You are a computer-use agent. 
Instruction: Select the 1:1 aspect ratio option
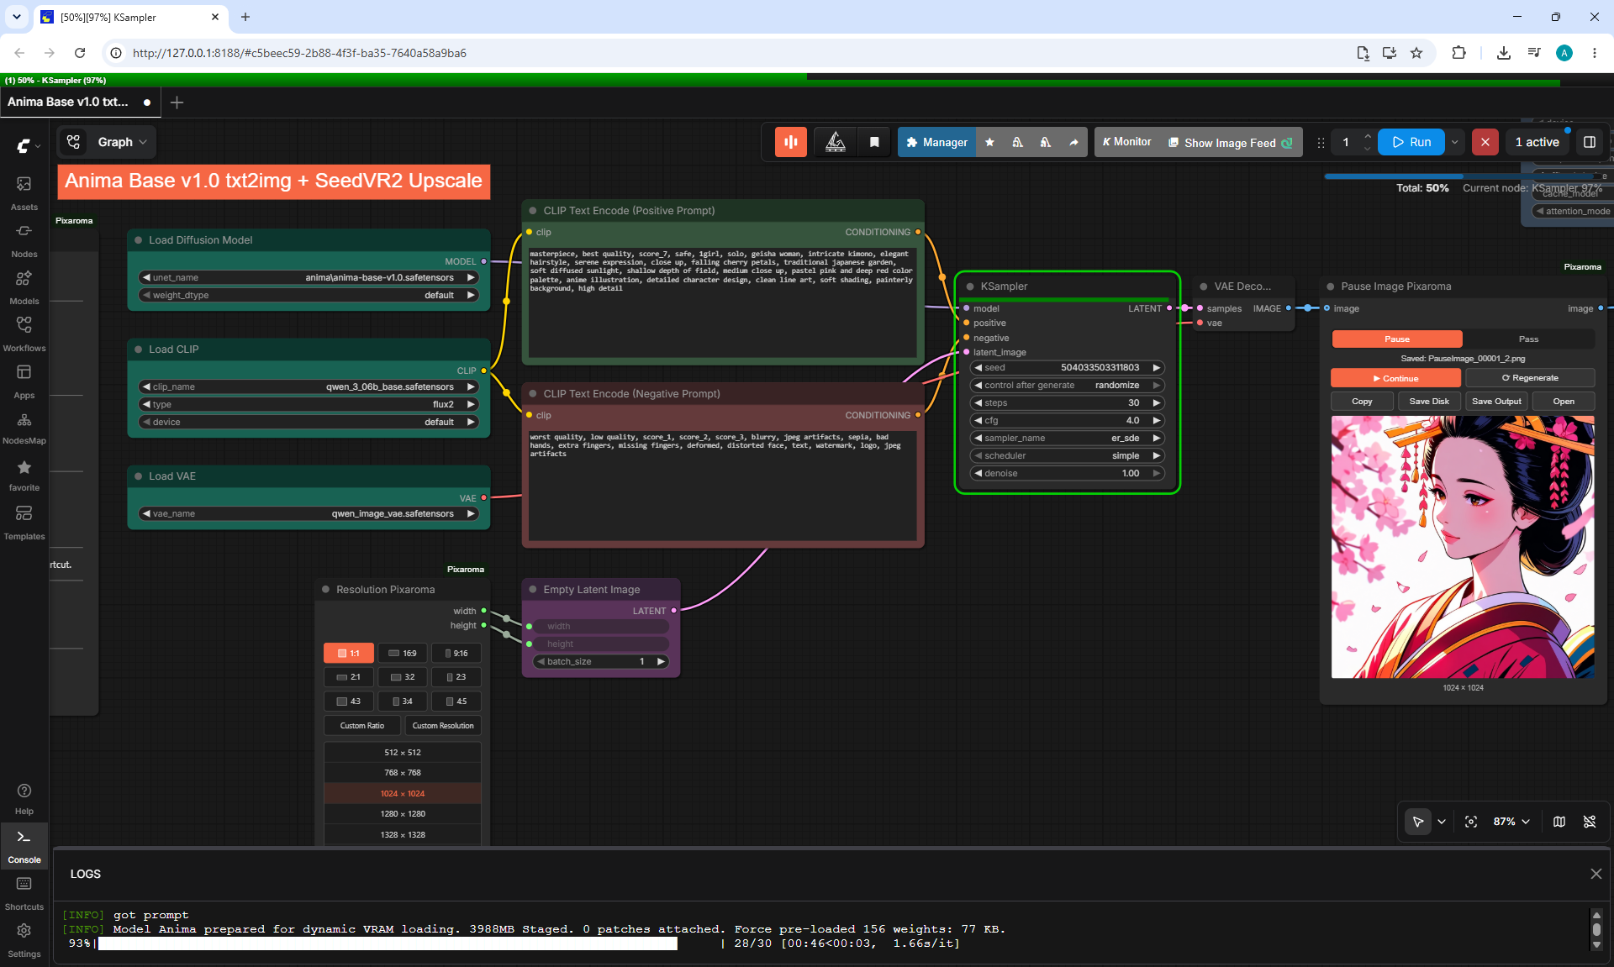tap(349, 653)
